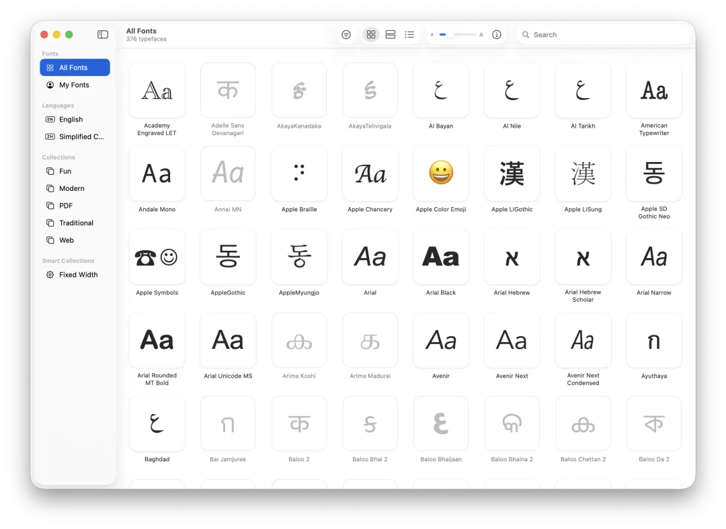Select AkayaKanadaka font tile
Viewport: 726px width, 529px height.
[x=299, y=91]
